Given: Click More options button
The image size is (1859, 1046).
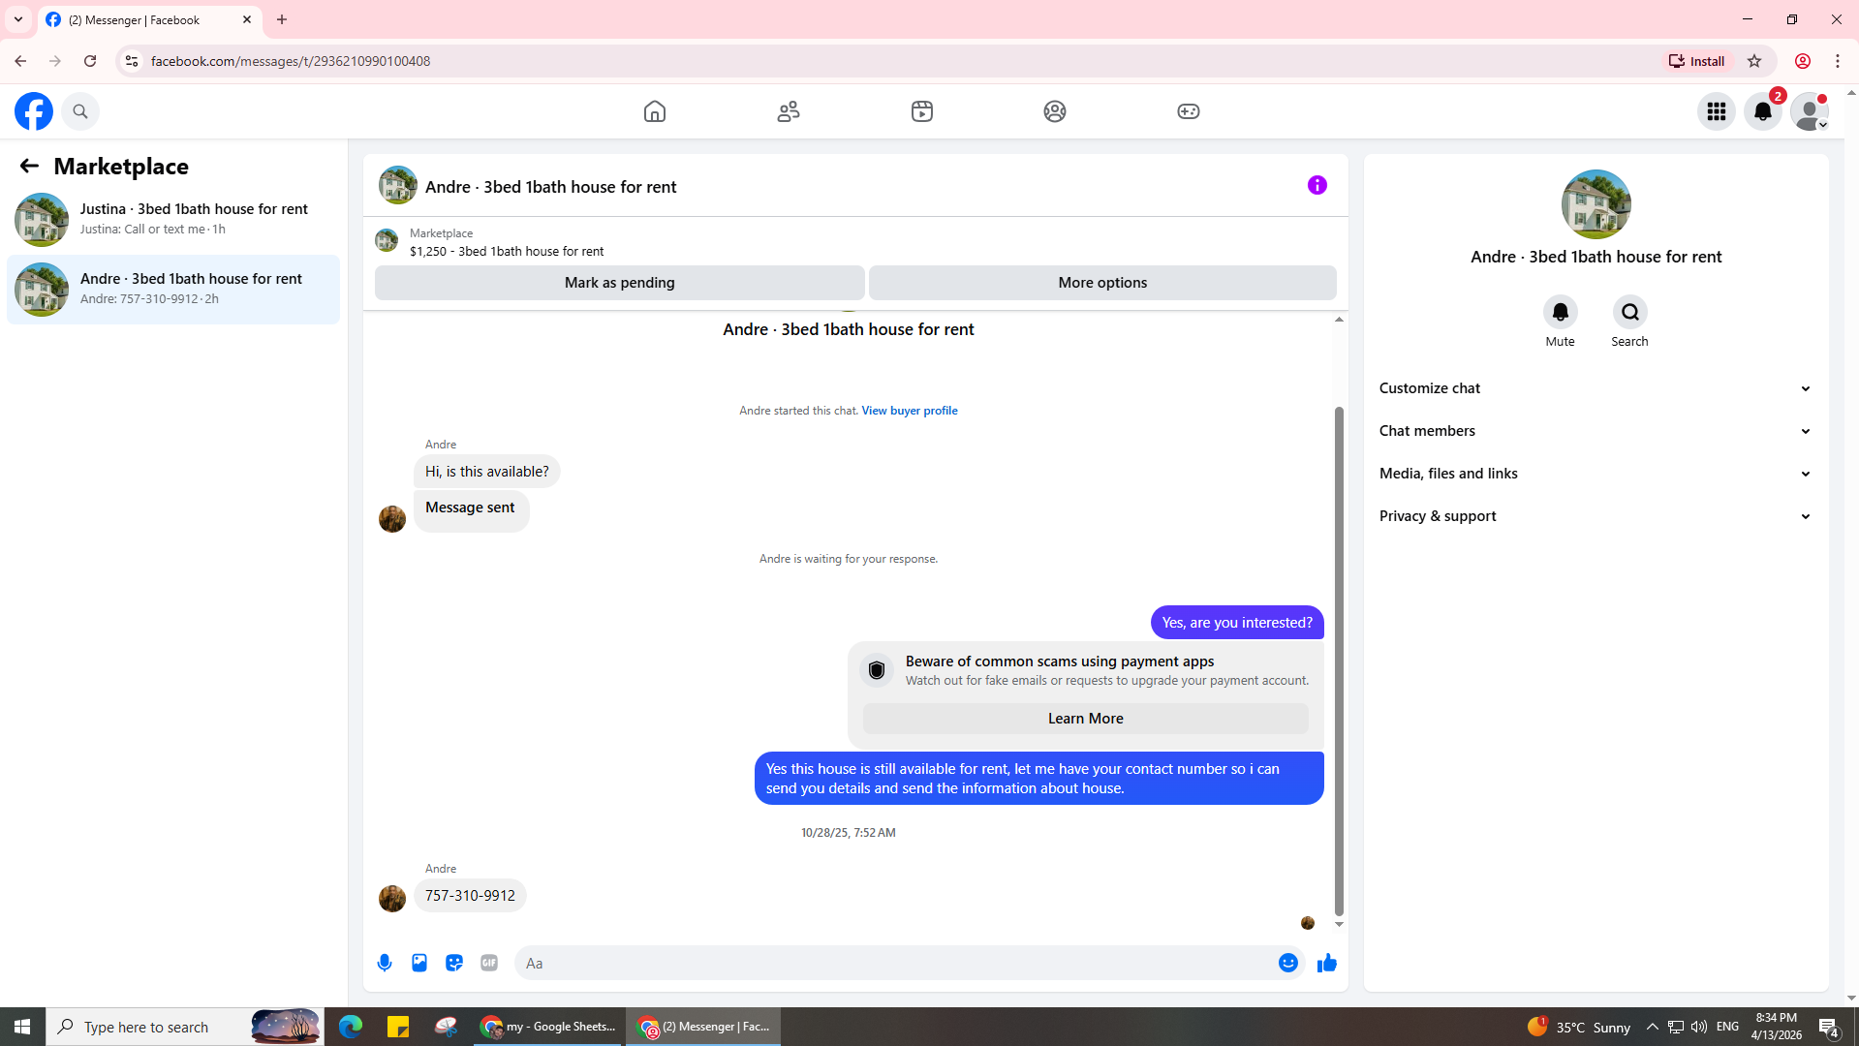Looking at the screenshot, I should click(1102, 283).
